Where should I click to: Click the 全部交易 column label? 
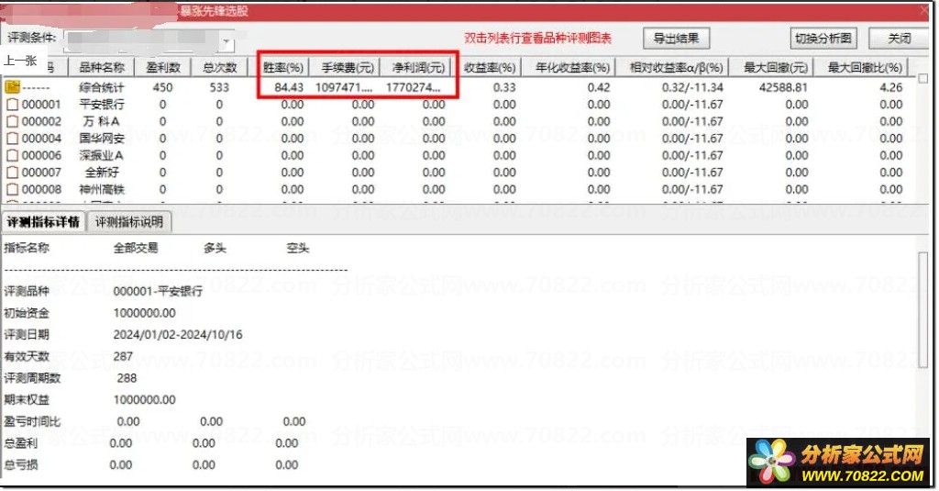[136, 248]
